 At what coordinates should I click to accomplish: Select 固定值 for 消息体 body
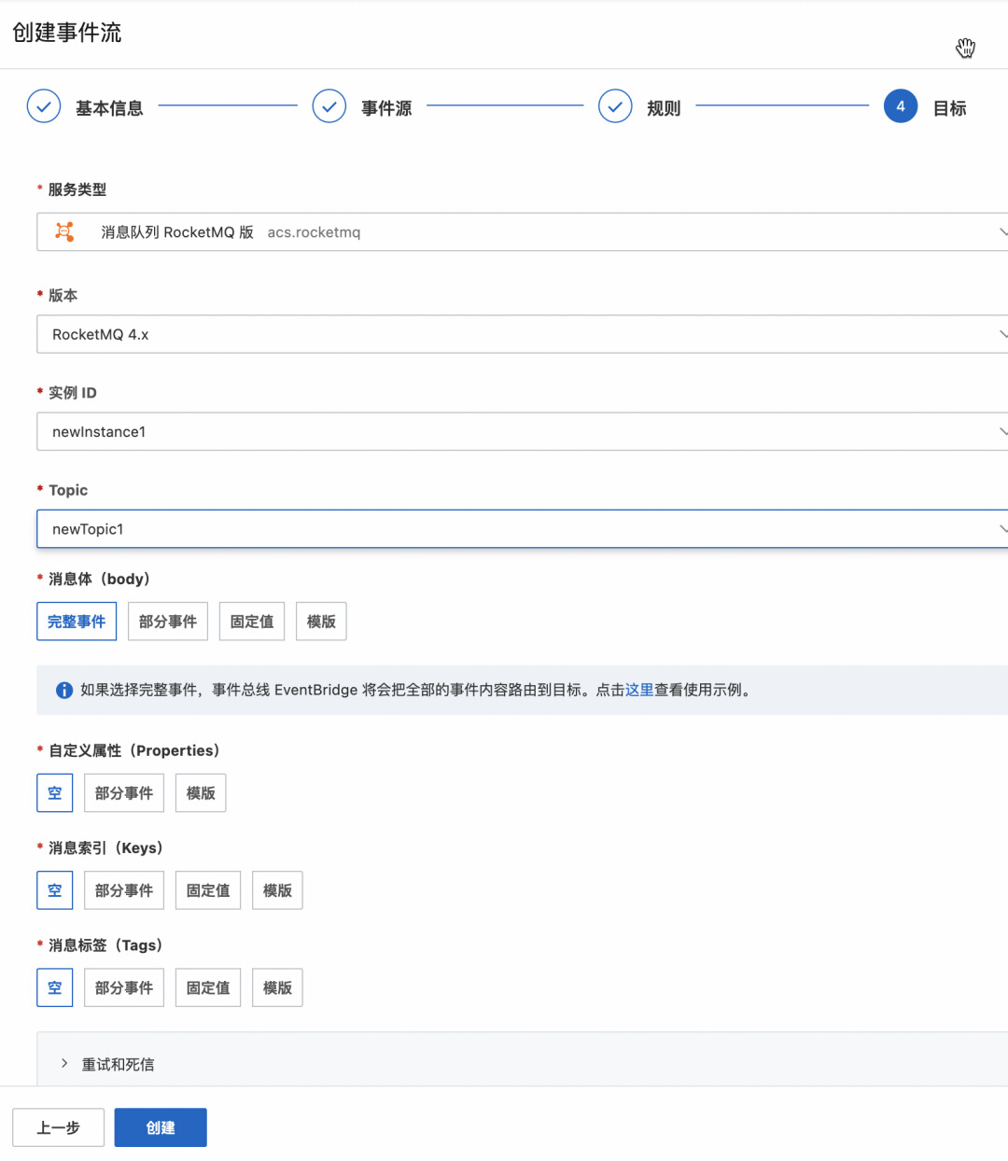[252, 622]
